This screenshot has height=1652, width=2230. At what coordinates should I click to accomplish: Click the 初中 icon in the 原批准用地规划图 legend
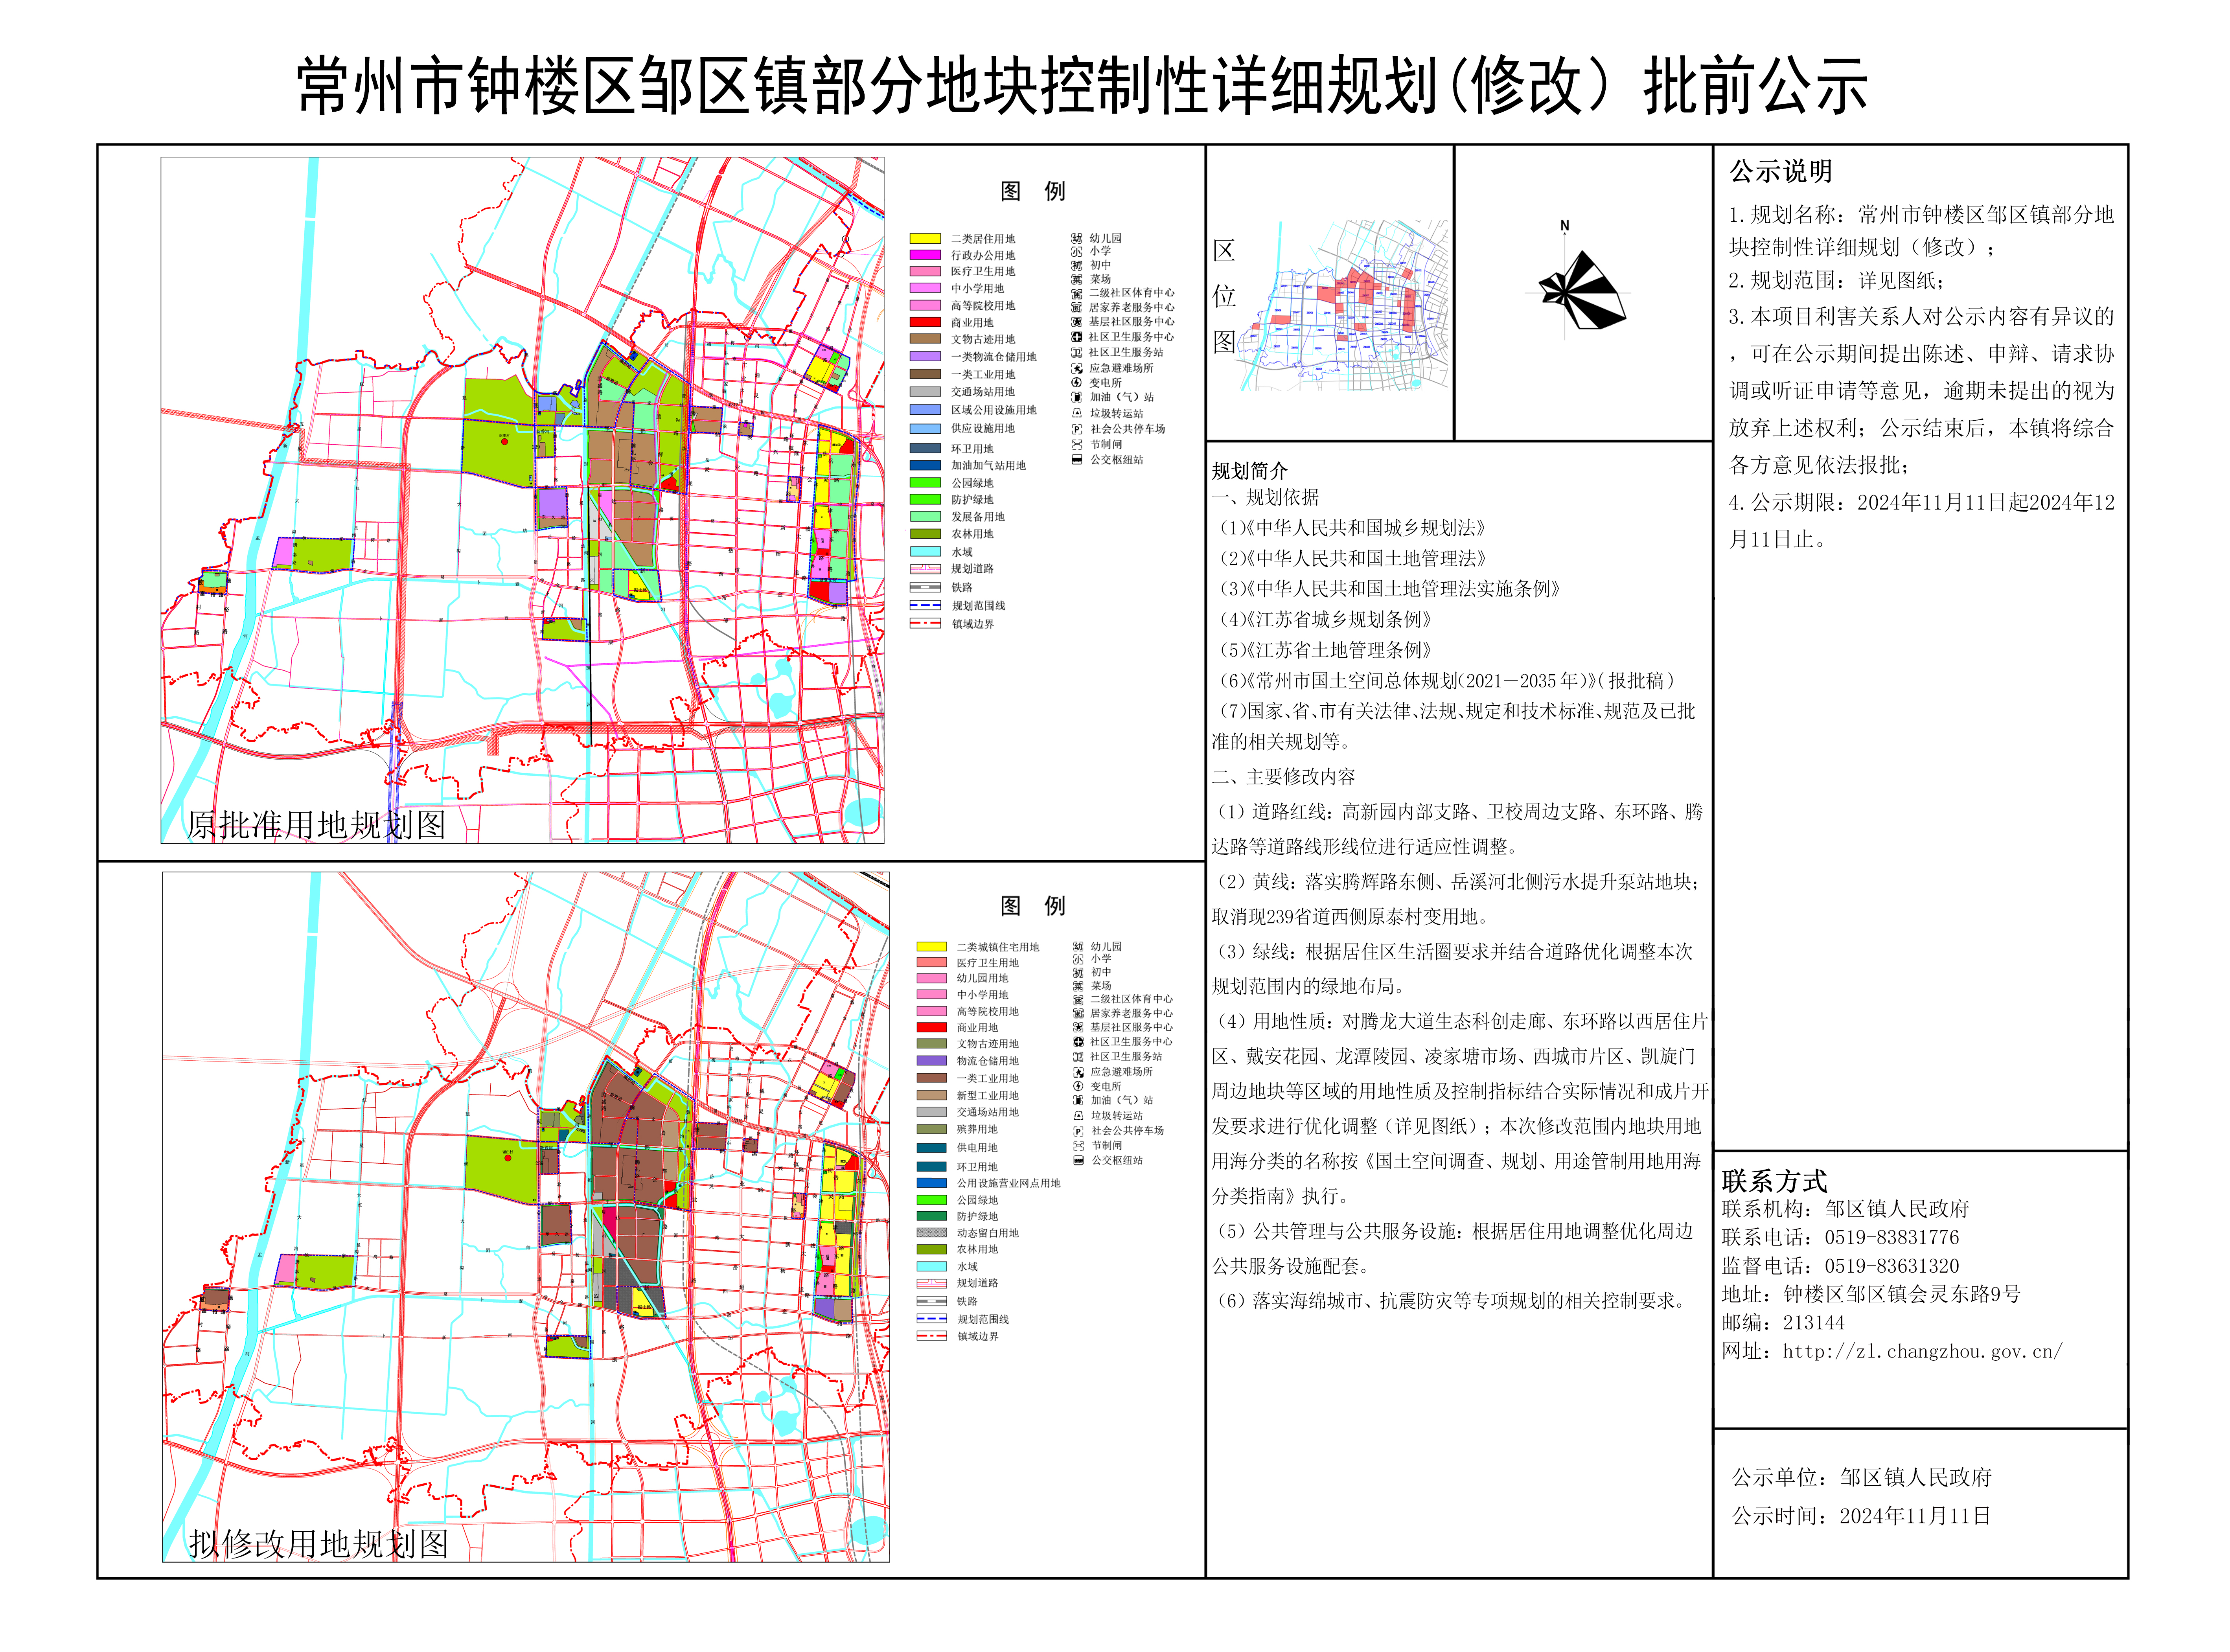coord(1077,266)
